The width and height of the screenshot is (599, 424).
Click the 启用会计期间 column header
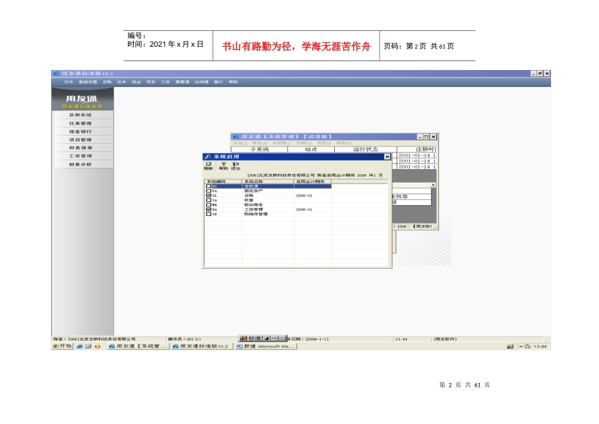click(313, 181)
